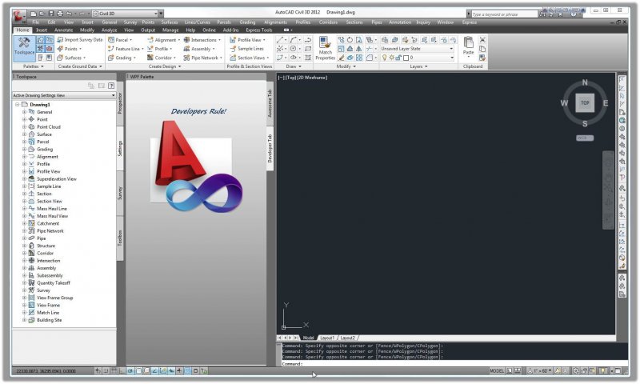
Task: Click the large Toolspace button in ribbon
Action: (x=24, y=49)
